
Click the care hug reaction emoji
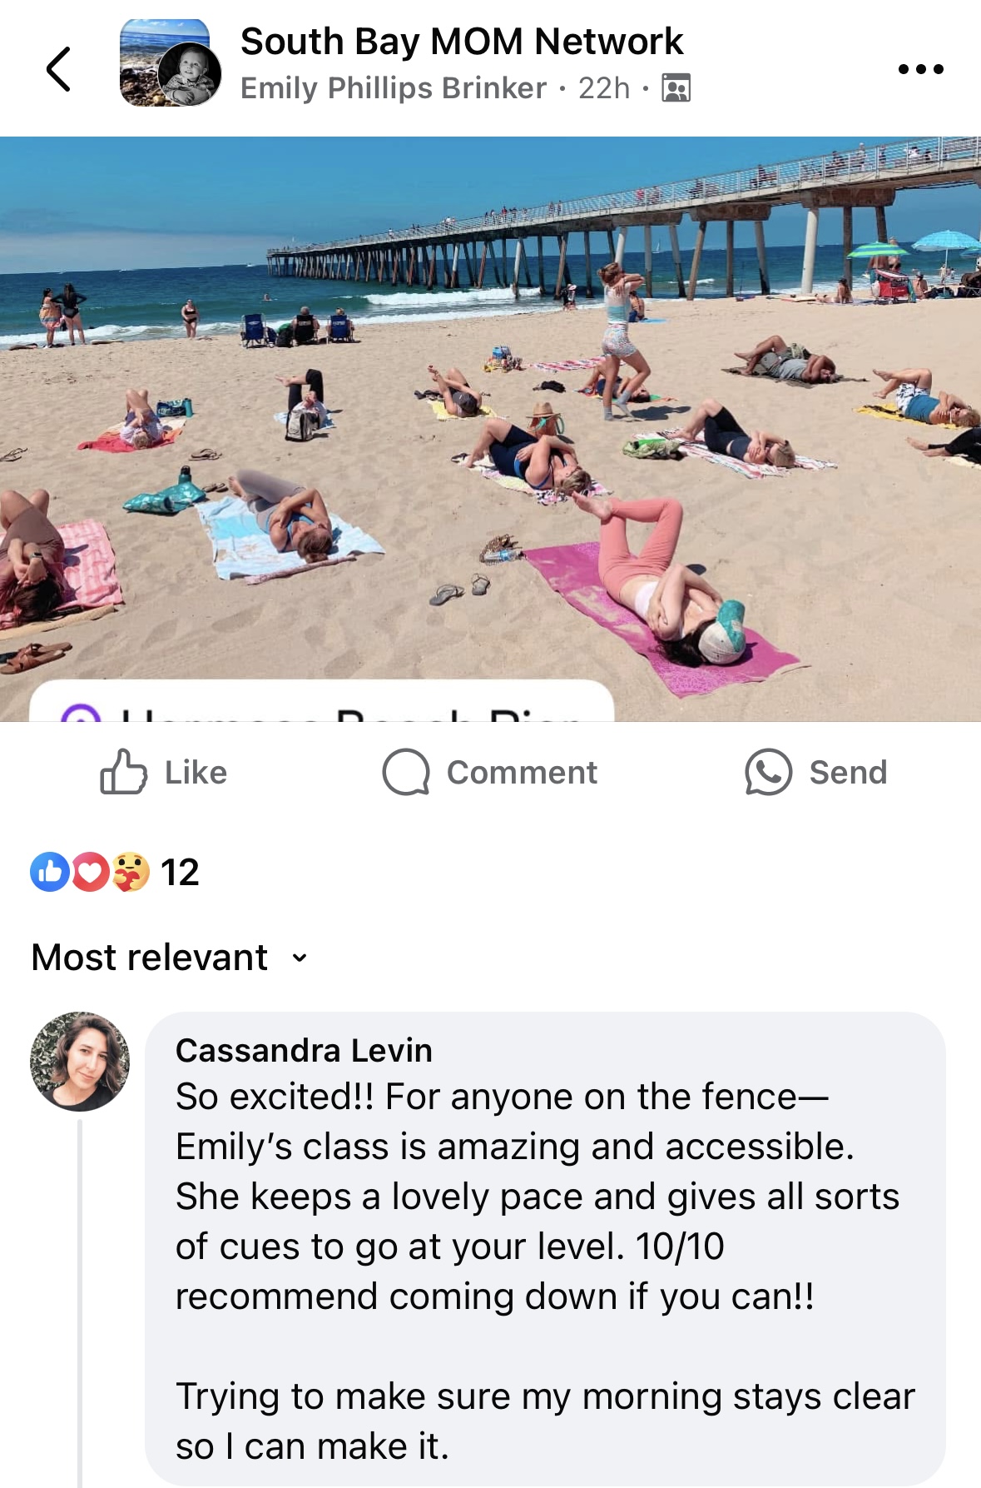coord(130,872)
